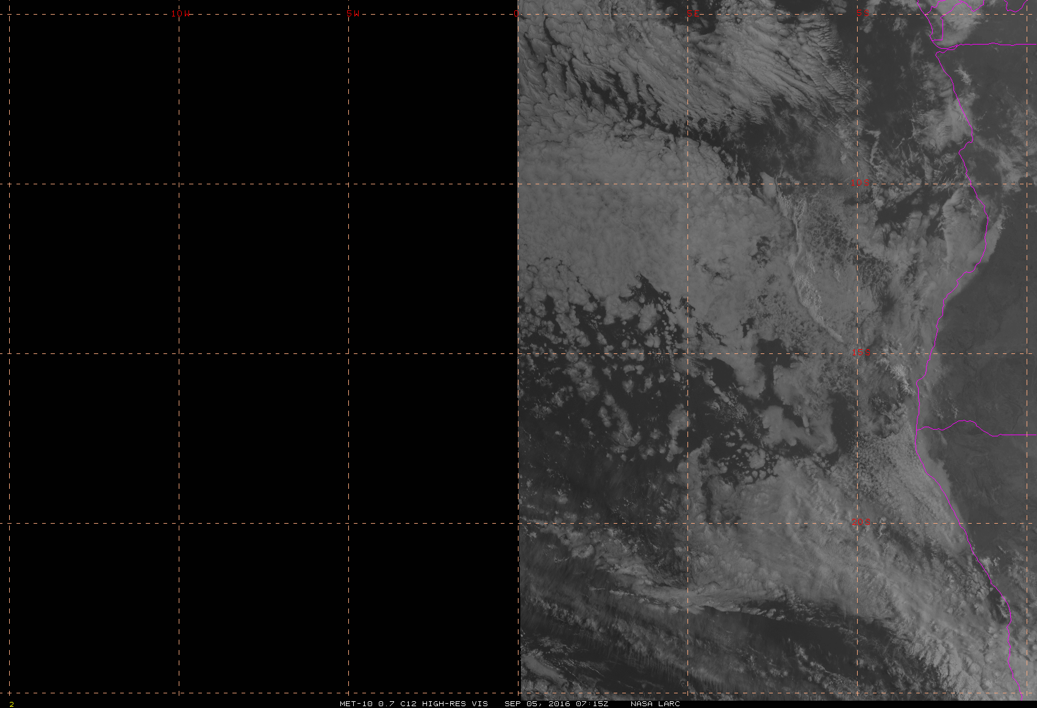Click the 5S latitude label

(861, 12)
